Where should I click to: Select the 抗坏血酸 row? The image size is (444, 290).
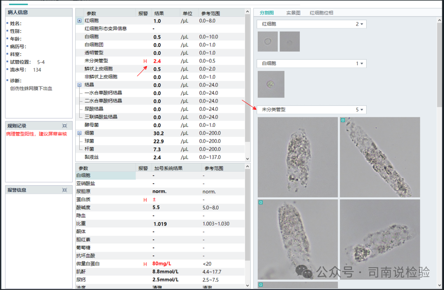160,256
